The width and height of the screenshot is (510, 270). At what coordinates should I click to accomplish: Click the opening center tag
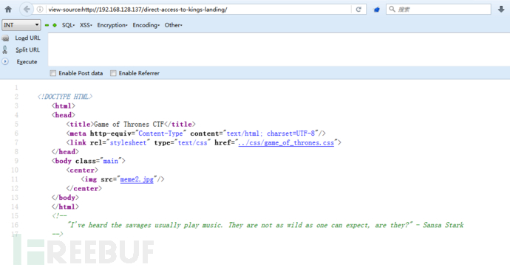[x=82, y=170]
